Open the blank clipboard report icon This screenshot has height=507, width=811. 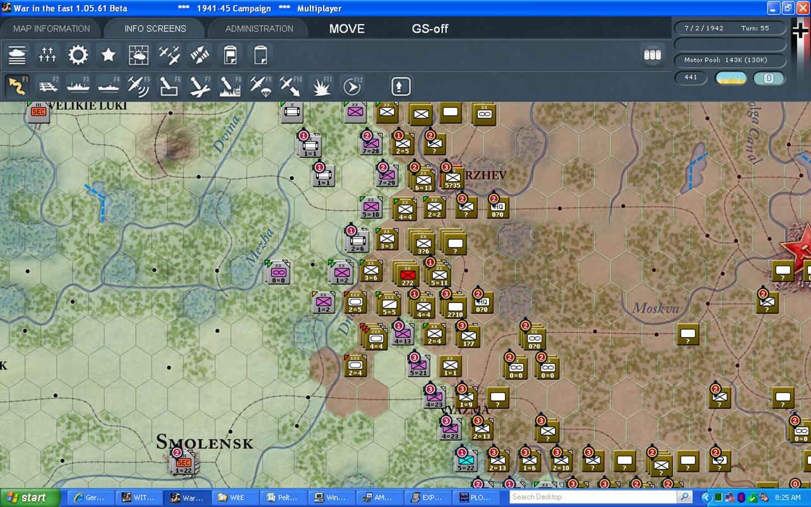click(x=260, y=56)
